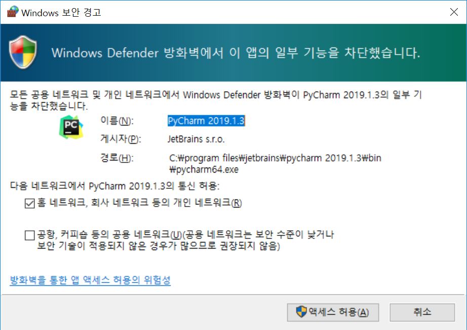This screenshot has height=330, width=467.
Task: Close the Windows security alert dialog
Action: [x=454, y=12]
